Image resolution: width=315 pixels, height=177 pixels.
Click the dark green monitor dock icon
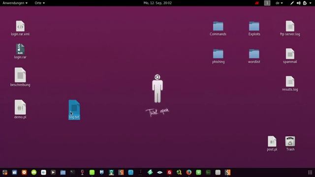click(208, 173)
